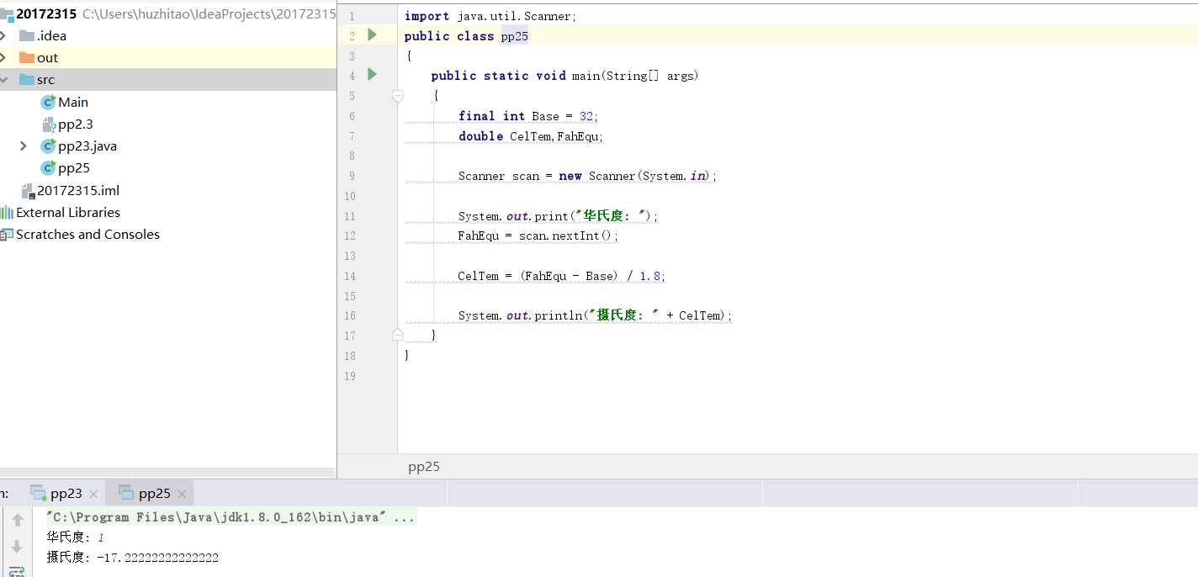The image size is (1198, 577).
Task: Click the pp25 breadcrumb below the editor
Action: pyautogui.click(x=424, y=467)
